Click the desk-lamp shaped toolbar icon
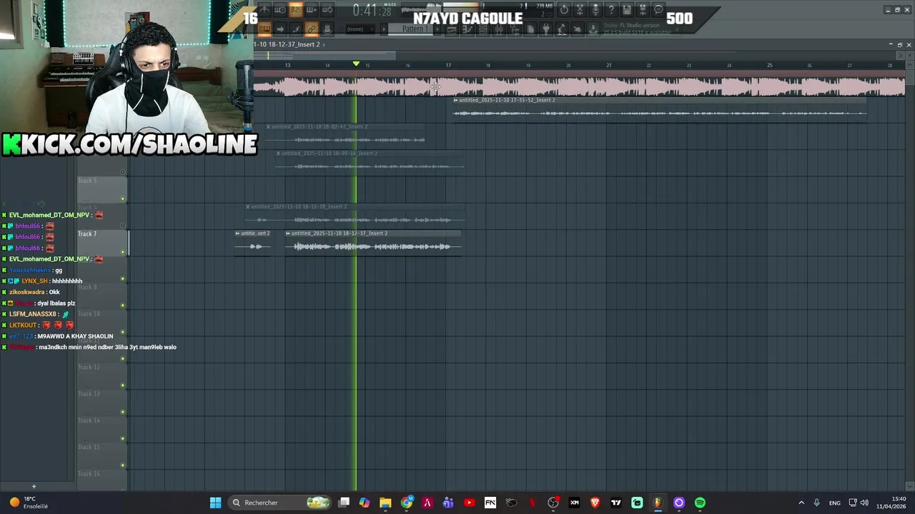Image resolution: width=915 pixels, height=514 pixels. click(561, 29)
